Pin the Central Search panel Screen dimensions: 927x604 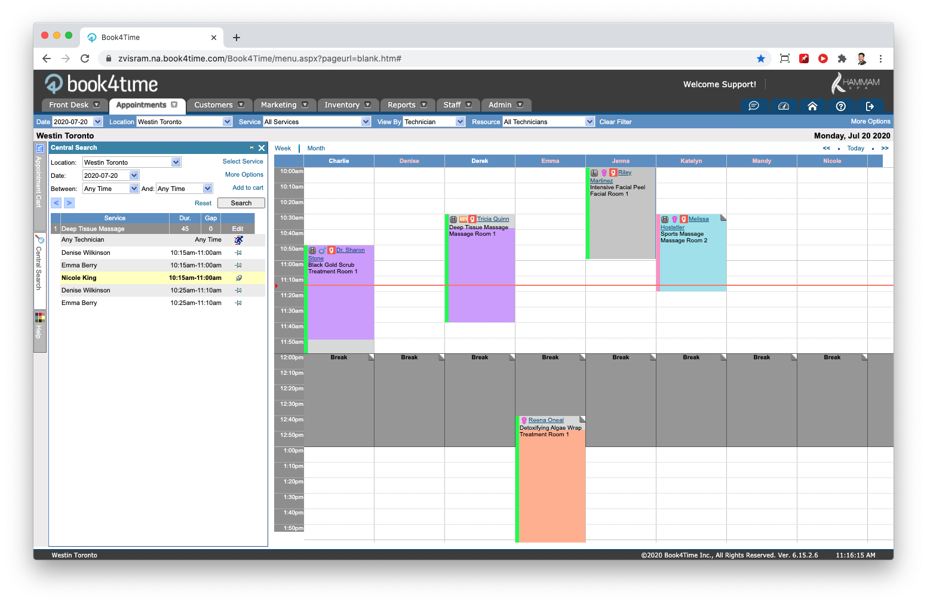[x=251, y=148]
